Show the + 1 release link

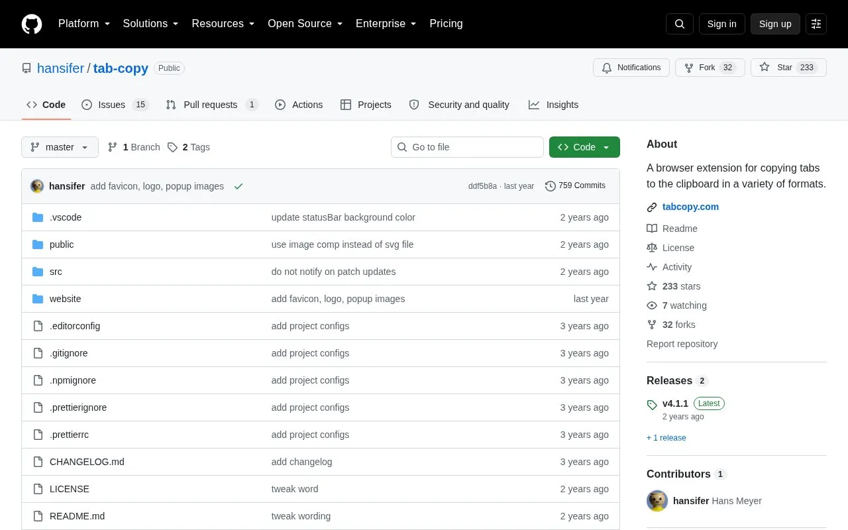(666, 438)
